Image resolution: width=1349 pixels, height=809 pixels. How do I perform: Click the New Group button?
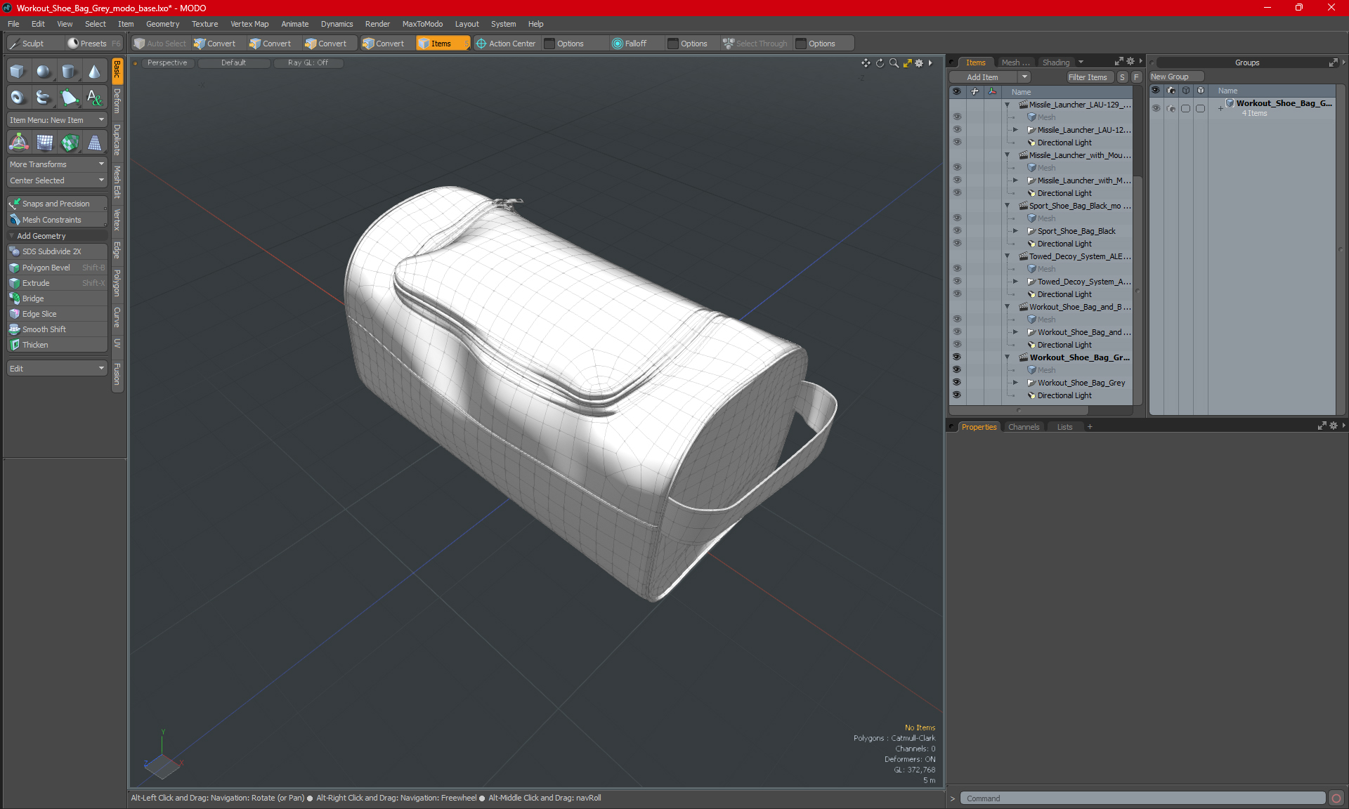coord(1170,77)
